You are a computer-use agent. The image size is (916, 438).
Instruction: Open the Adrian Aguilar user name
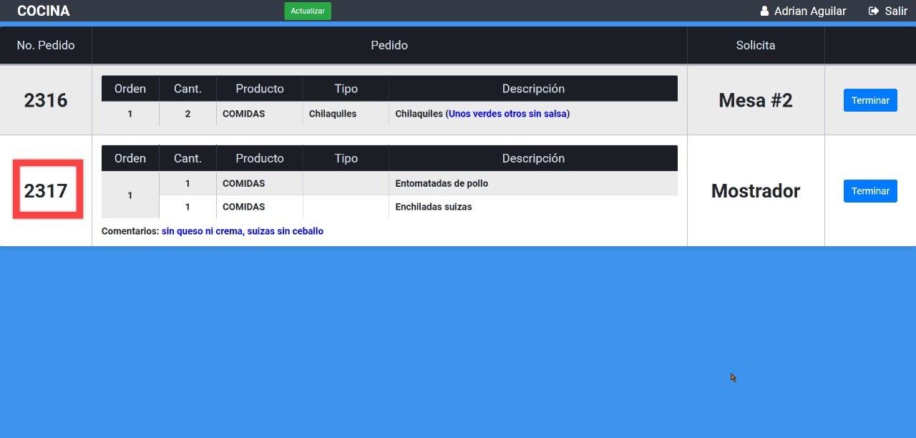(x=810, y=11)
